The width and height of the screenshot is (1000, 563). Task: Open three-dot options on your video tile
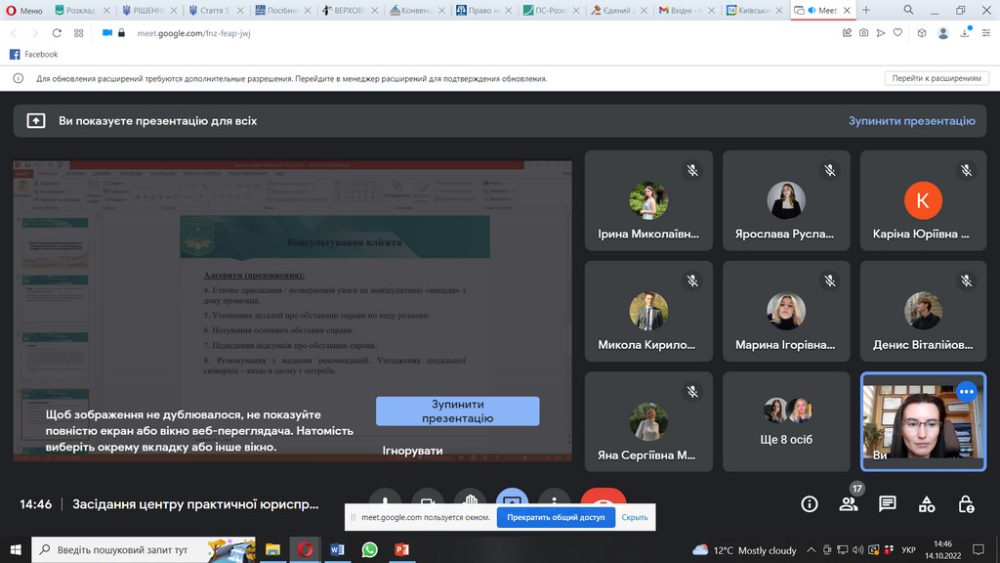pos(967,392)
